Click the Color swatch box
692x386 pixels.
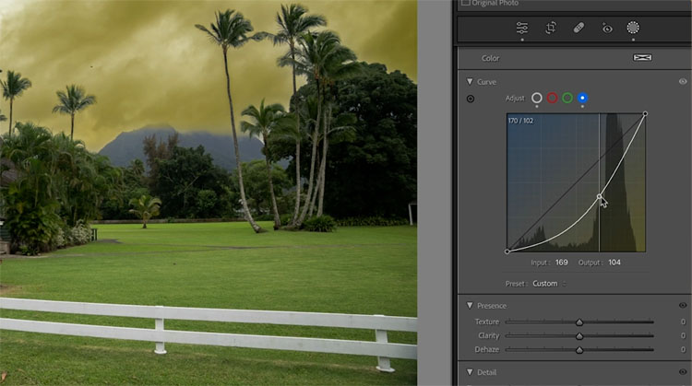[x=642, y=58]
